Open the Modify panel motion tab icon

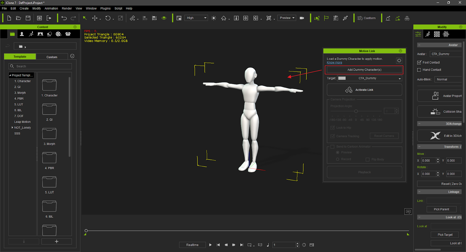[428, 34]
